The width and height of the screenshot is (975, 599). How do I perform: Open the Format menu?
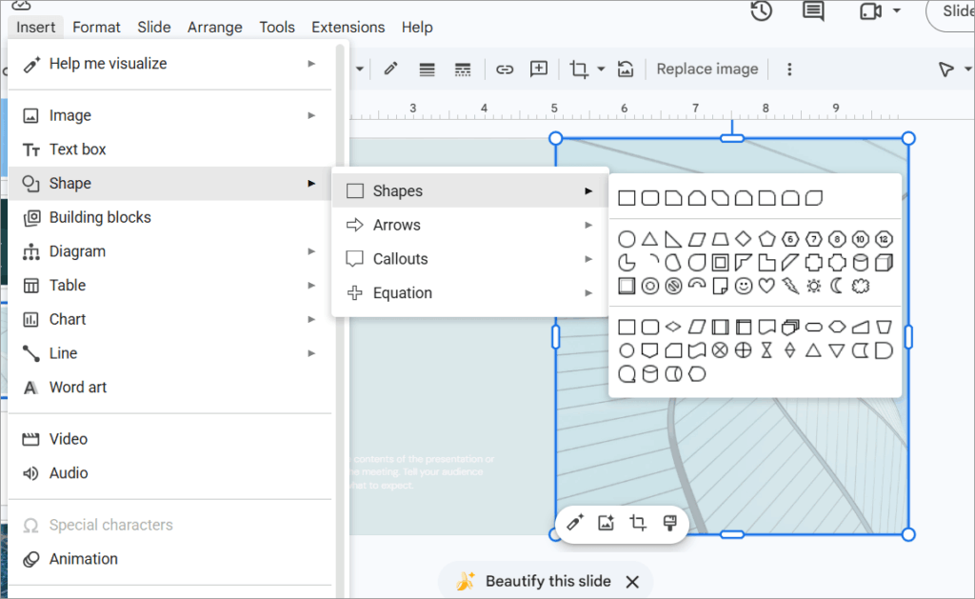coord(96,27)
